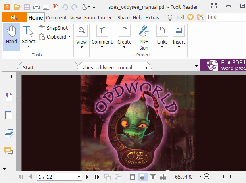Select the Hand tool
Viewport: 246px width, 183px height.
click(x=12, y=36)
